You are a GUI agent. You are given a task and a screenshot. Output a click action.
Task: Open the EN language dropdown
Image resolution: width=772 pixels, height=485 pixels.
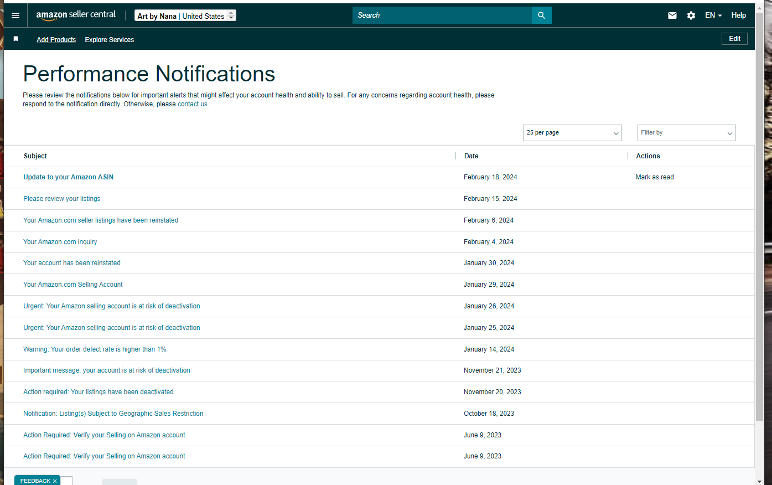pyautogui.click(x=713, y=16)
